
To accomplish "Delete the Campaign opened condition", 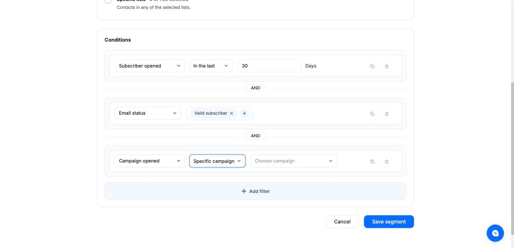I will click(x=387, y=162).
